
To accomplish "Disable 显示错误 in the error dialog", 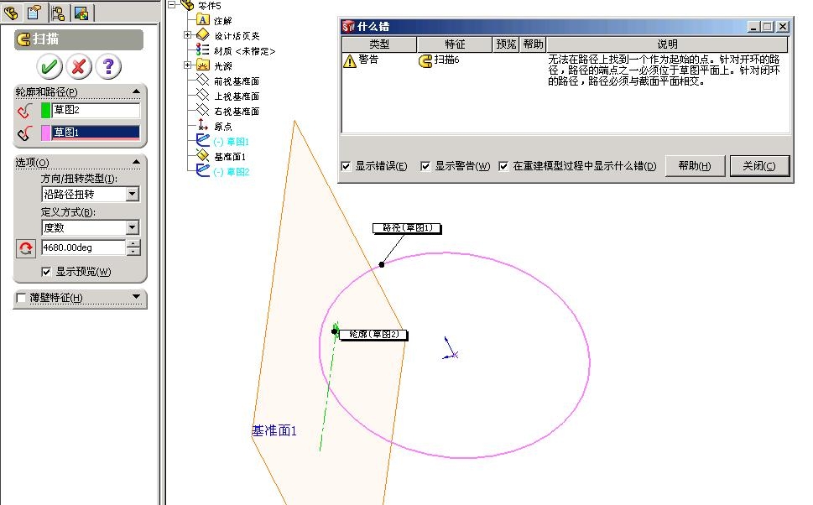I will click(345, 166).
